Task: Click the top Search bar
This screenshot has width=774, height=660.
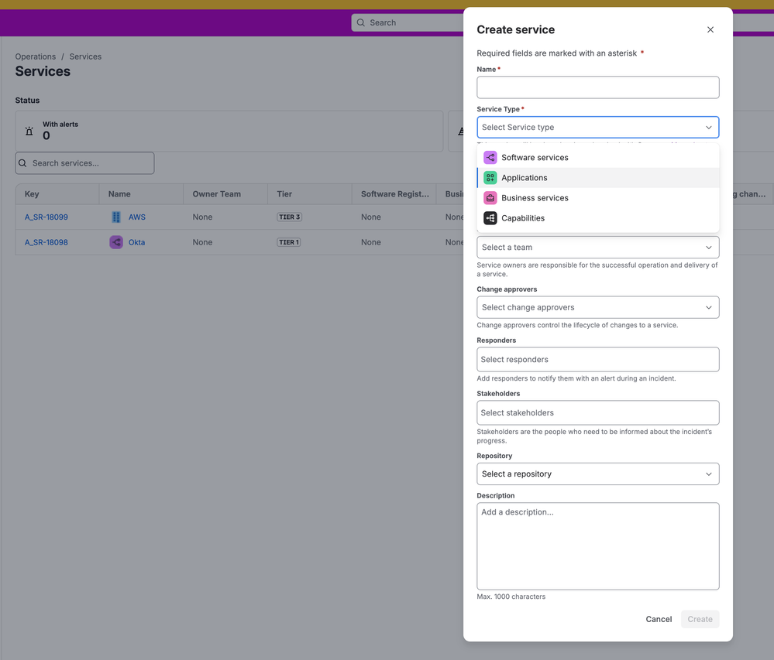Action: [x=408, y=22]
